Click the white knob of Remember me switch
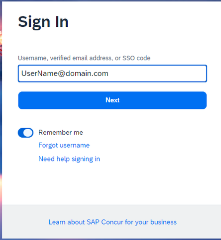221x240 pixels. click(x=28, y=133)
